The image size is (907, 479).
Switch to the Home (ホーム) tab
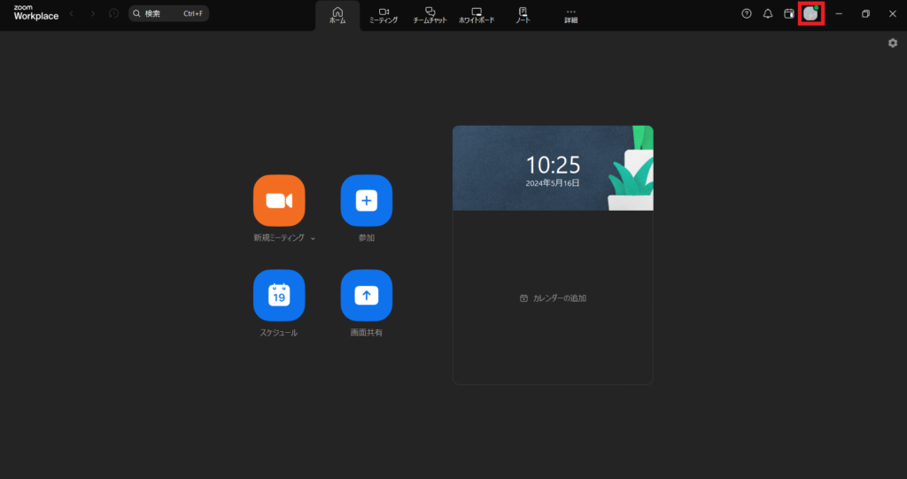pyautogui.click(x=337, y=15)
